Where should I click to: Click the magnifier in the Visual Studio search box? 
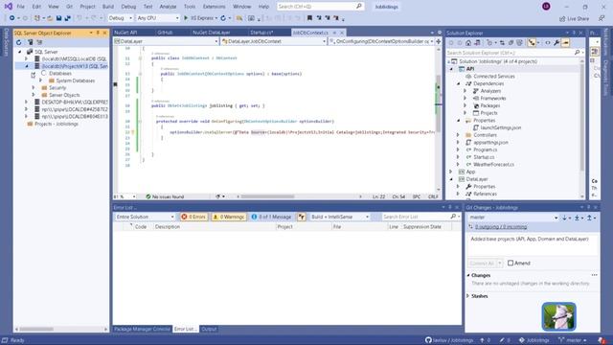tap(359, 7)
